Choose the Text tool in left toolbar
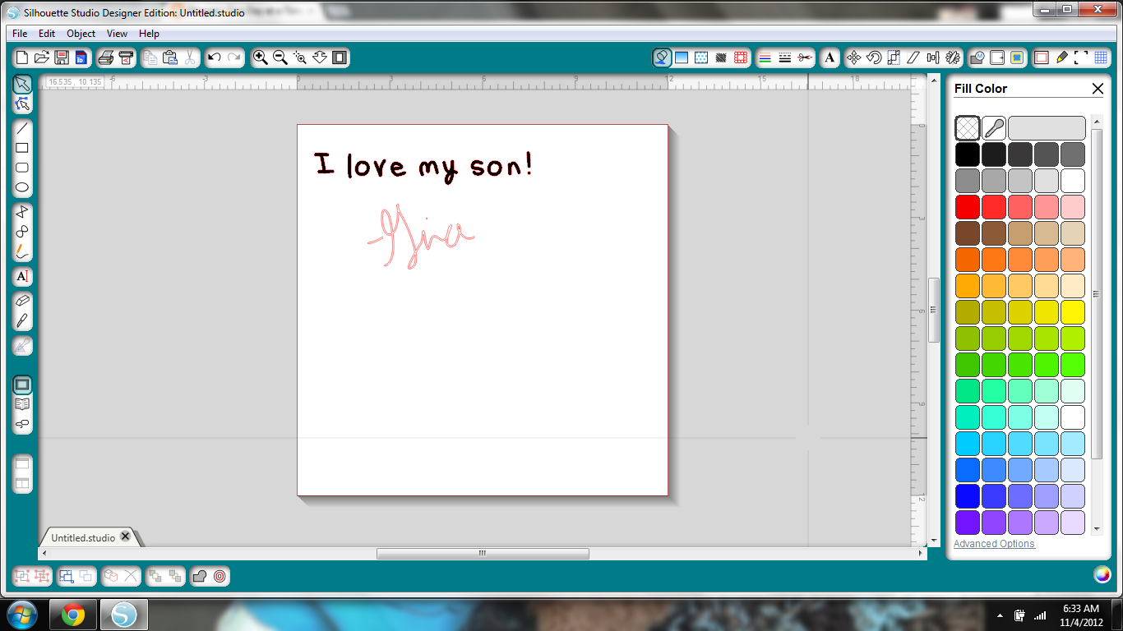1123x631 pixels. (x=22, y=277)
